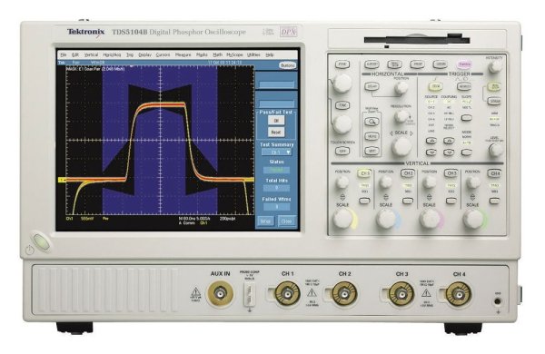Toggle the pink FastAcq button
545x354 pixels.
(464, 64)
